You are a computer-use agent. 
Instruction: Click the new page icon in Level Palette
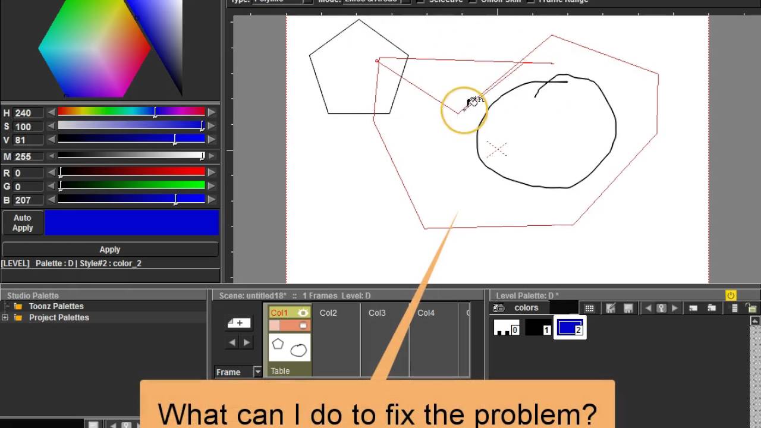712,308
